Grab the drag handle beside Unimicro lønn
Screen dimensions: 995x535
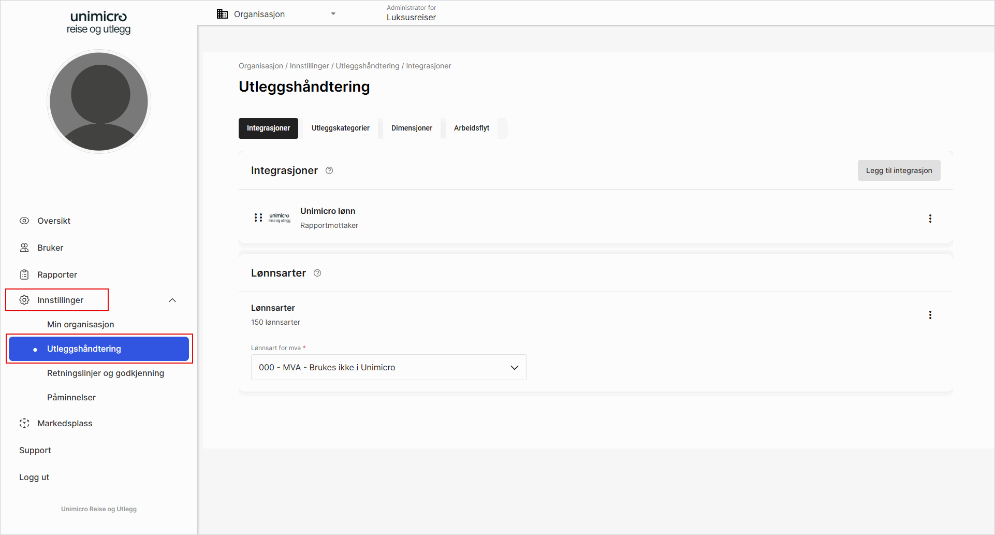click(x=258, y=218)
